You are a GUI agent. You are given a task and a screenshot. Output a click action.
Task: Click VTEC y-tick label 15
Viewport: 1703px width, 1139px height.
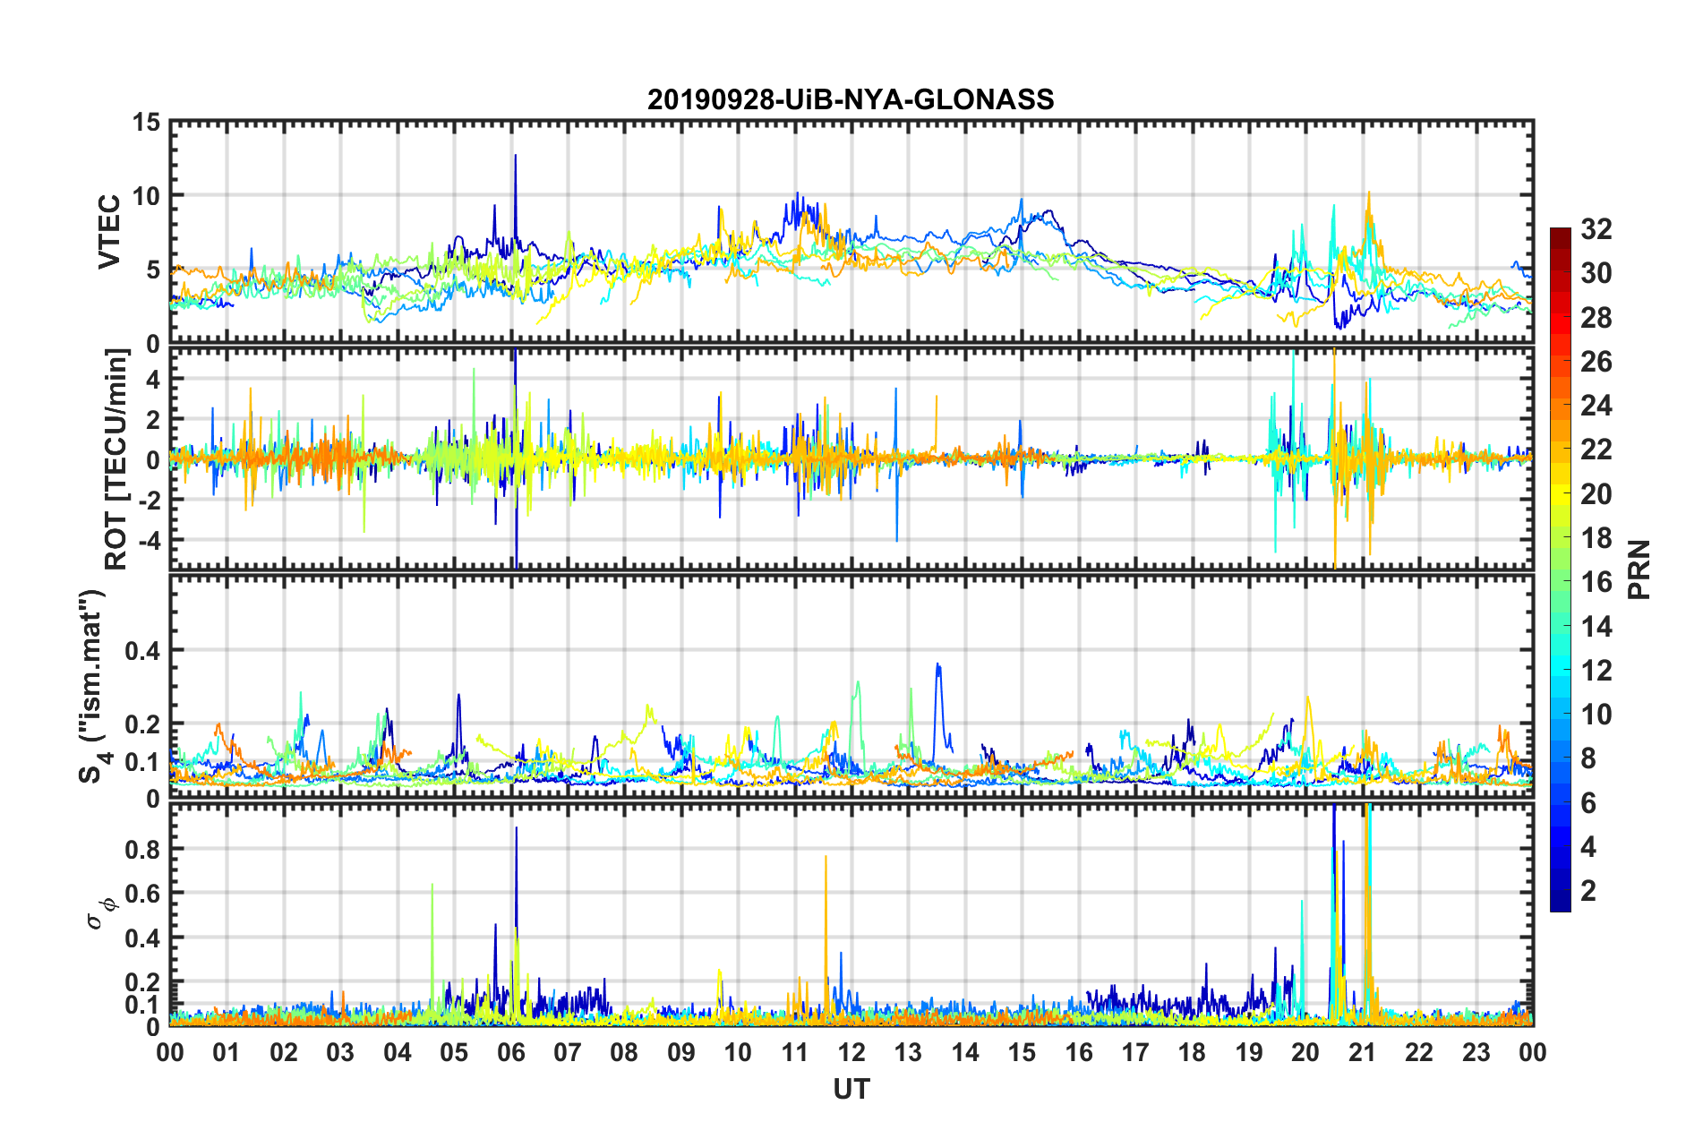pos(146,122)
